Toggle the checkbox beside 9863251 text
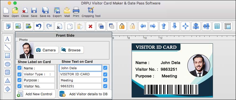Viewport: 236px width, 100px height. (x=105, y=86)
